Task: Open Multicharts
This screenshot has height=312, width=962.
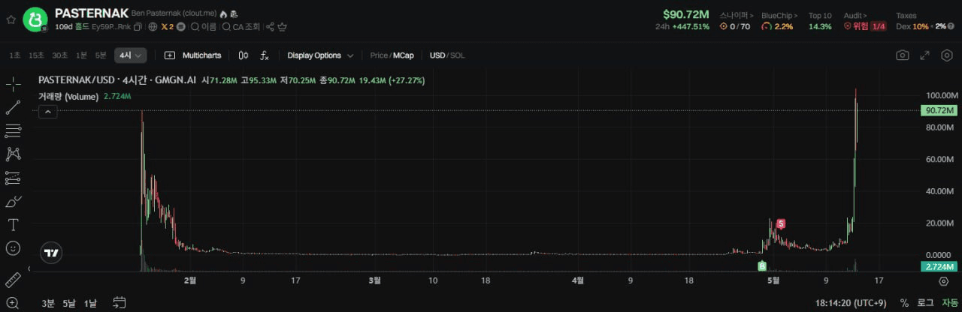Action: 193,55
